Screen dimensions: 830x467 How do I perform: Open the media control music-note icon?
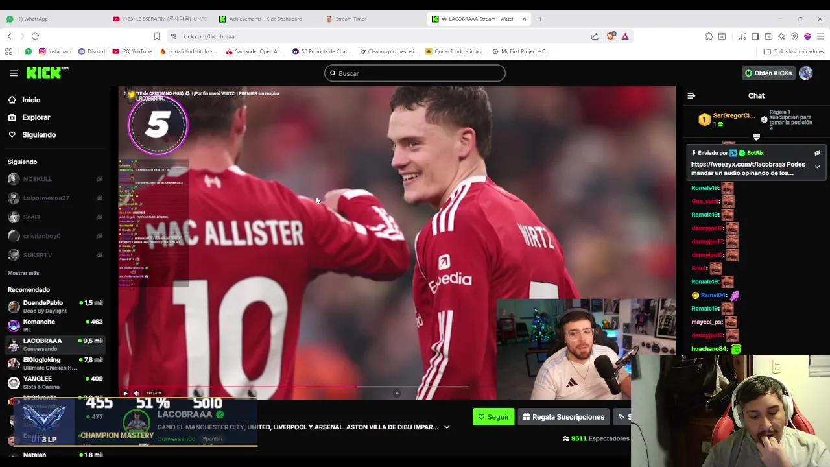pyautogui.click(x=742, y=36)
